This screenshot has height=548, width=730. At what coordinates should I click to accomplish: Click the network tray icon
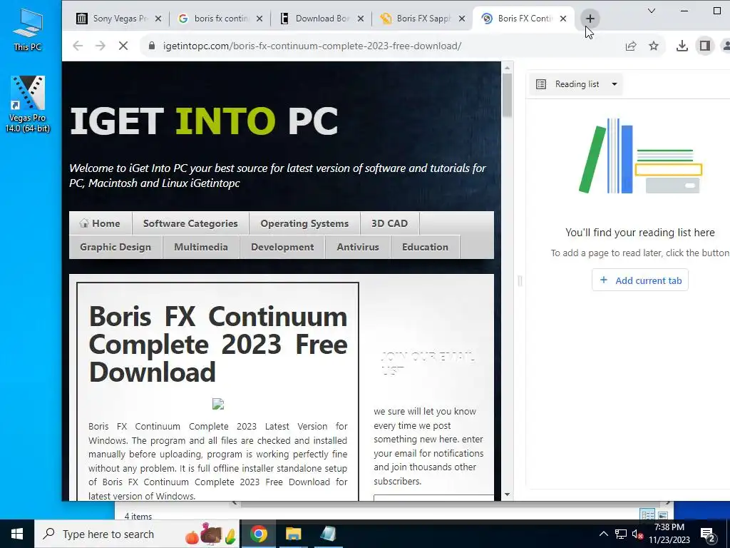coord(621,534)
